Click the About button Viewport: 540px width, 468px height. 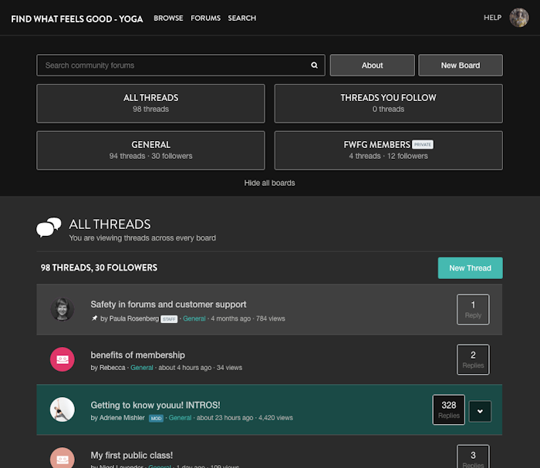point(372,66)
